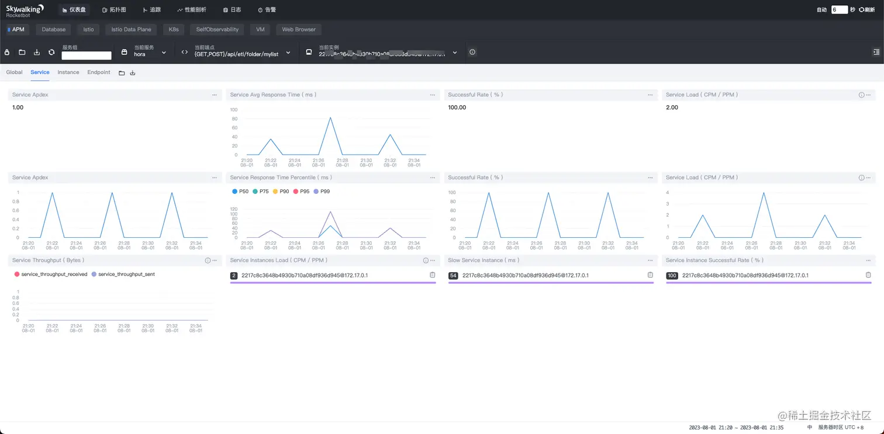Copy instance name in Instance Successful Rate

pos(868,275)
